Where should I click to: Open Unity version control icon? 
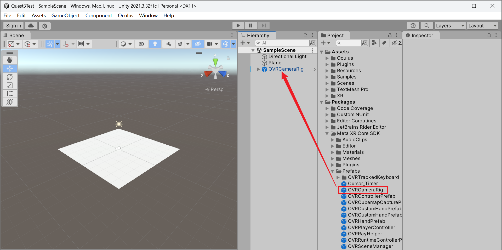tap(45, 26)
